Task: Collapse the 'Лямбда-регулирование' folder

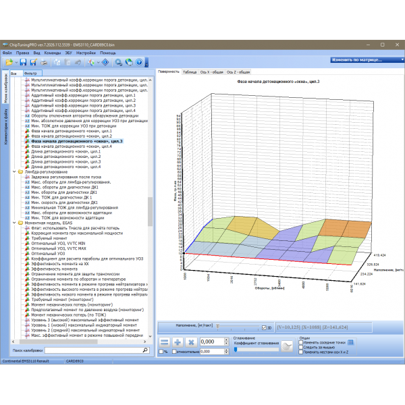Action: tap(15, 172)
